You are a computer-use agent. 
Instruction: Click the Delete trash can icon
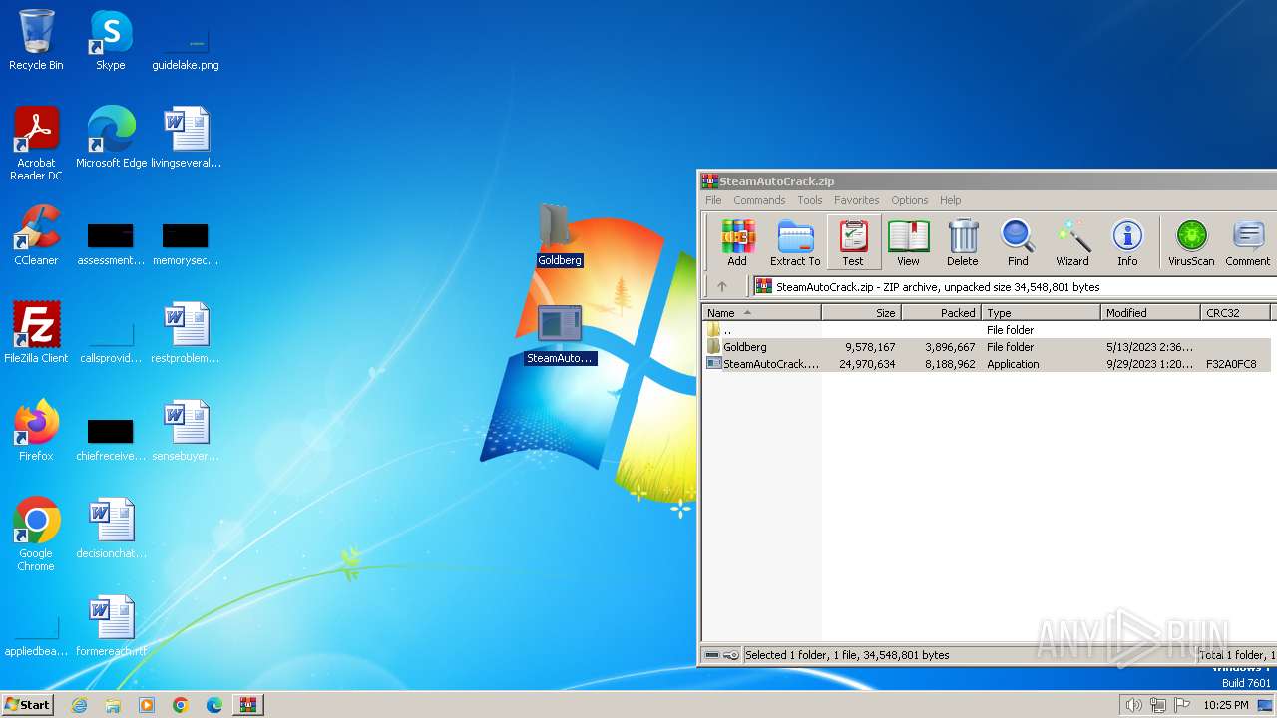tap(962, 242)
